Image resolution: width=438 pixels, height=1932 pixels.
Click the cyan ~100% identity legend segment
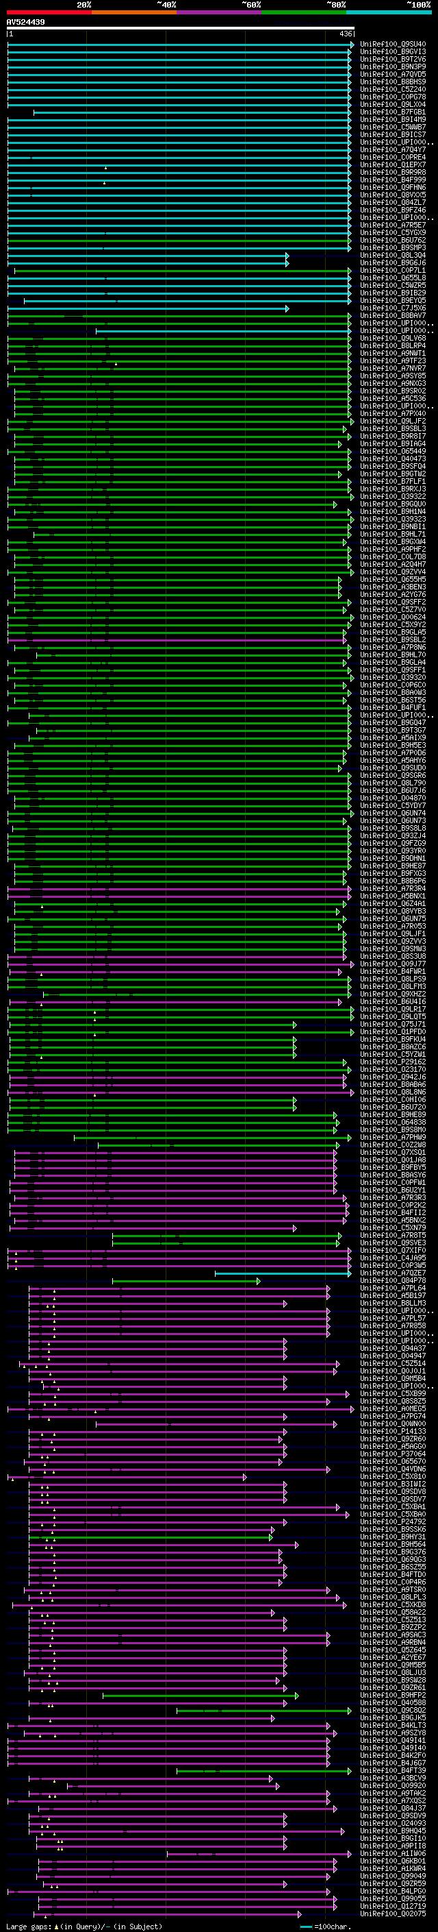tap(388, 12)
